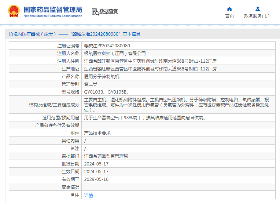The width and height of the screenshot is (280, 204).
Task: Click the 用于生产富氧空气 intended use text
Action: tap(145, 118)
